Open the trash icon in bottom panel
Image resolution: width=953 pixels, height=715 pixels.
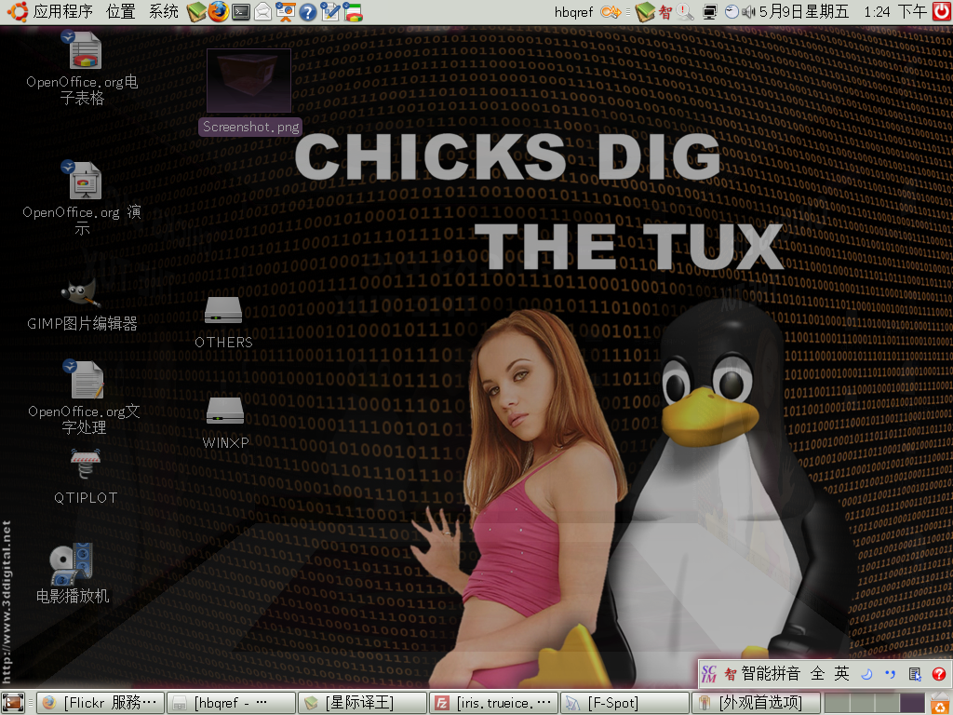[940, 703]
